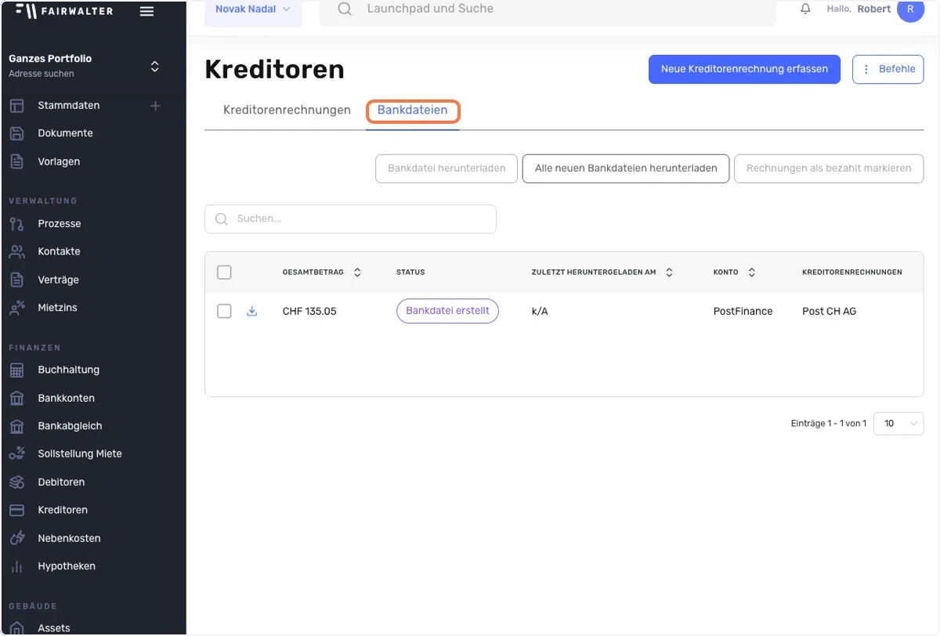Click the Kontakte people icon
Screen dimensions: 940x636
pos(16,251)
